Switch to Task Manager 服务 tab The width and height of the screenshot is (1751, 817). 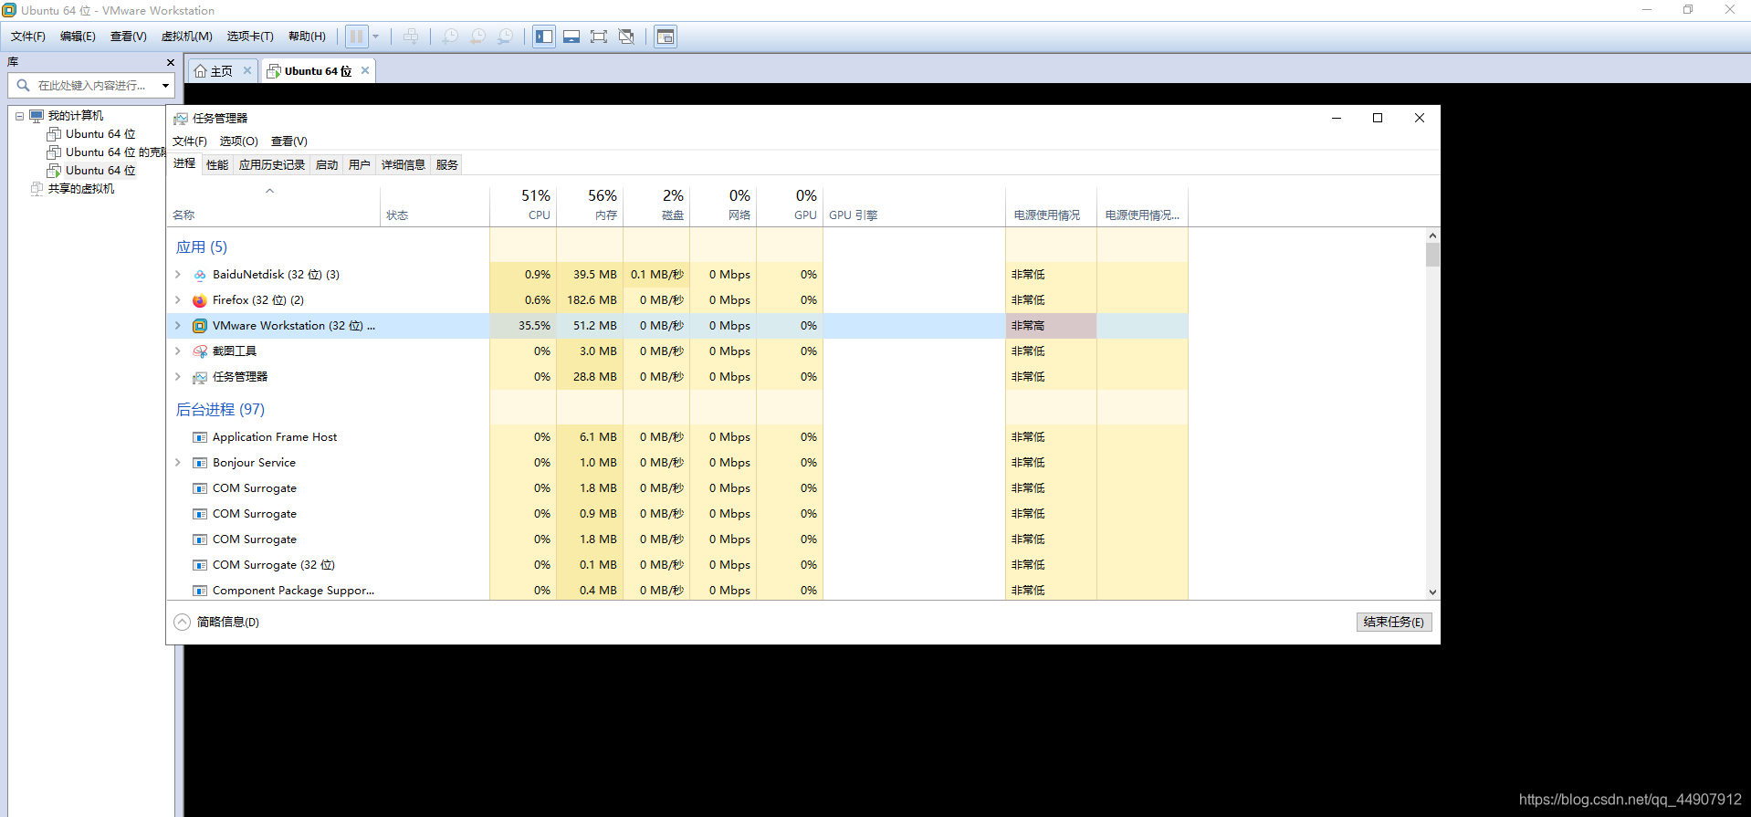click(x=447, y=165)
